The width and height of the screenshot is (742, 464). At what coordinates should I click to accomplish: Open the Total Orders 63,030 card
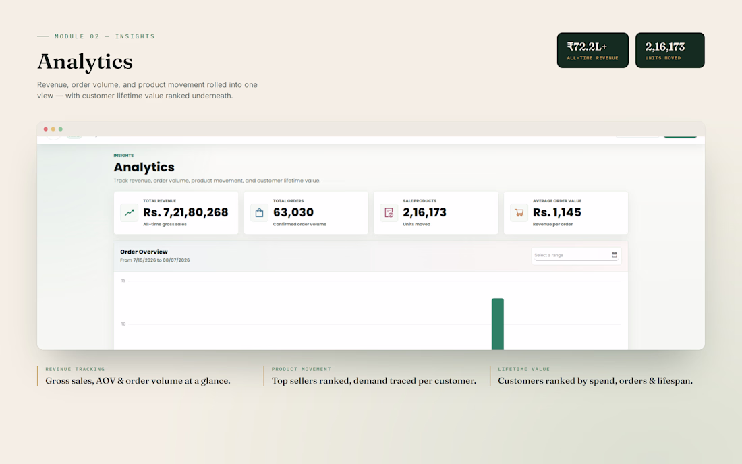coord(306,213)
